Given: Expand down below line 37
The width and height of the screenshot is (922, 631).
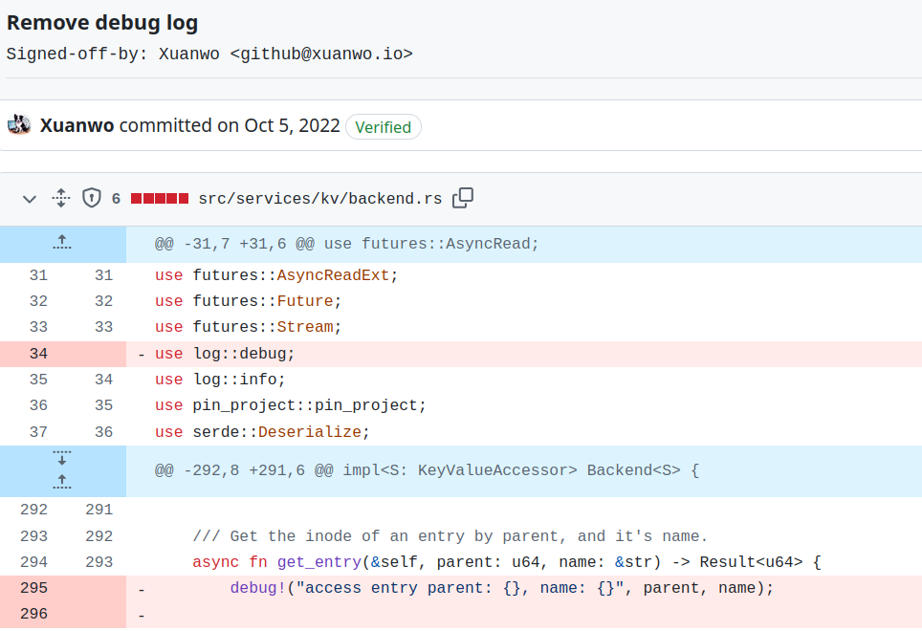Looking at the screenshot, I should coord(62,458).
